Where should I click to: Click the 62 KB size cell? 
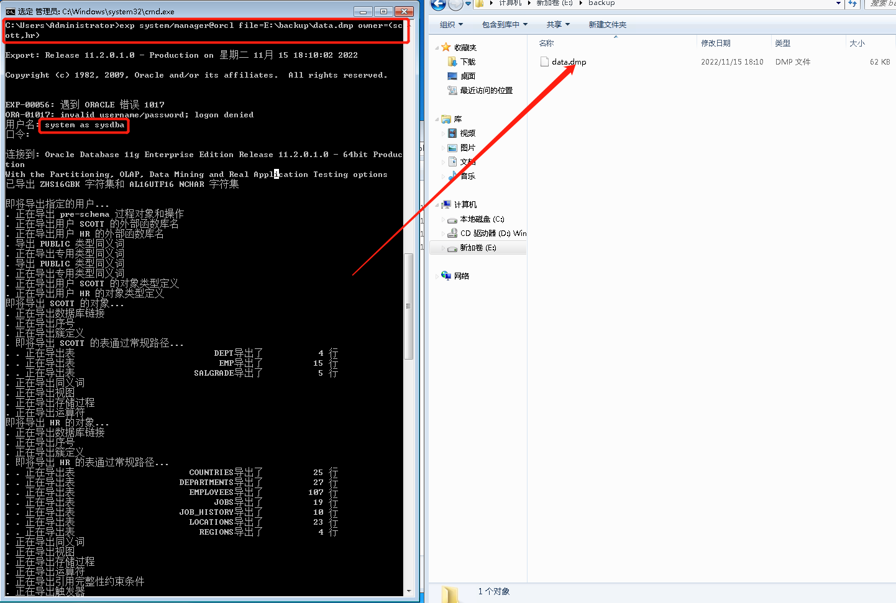pos(880,62)
